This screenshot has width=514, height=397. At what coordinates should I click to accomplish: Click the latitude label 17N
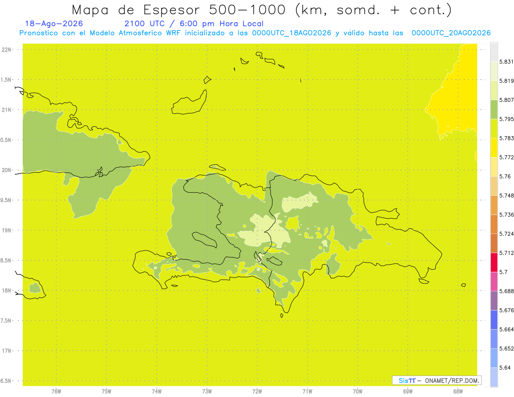[x=6, y=351]
